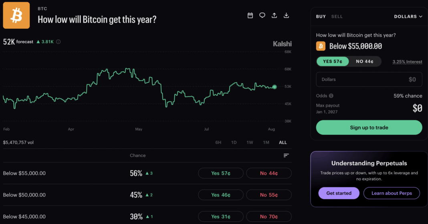Select the NO 44¢ toggle option
The image size is (428, 224).
point(365,61)
